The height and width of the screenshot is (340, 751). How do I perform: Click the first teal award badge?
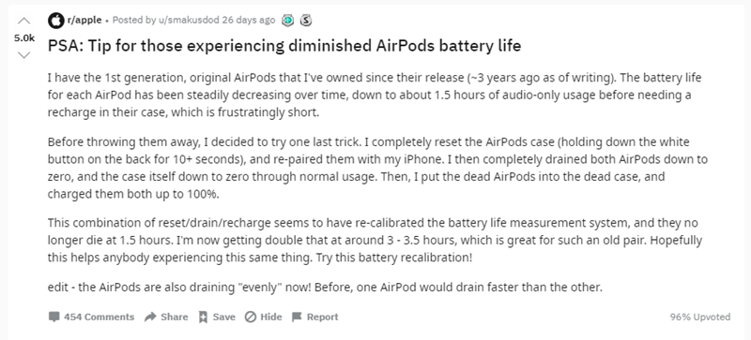(287, 20)
